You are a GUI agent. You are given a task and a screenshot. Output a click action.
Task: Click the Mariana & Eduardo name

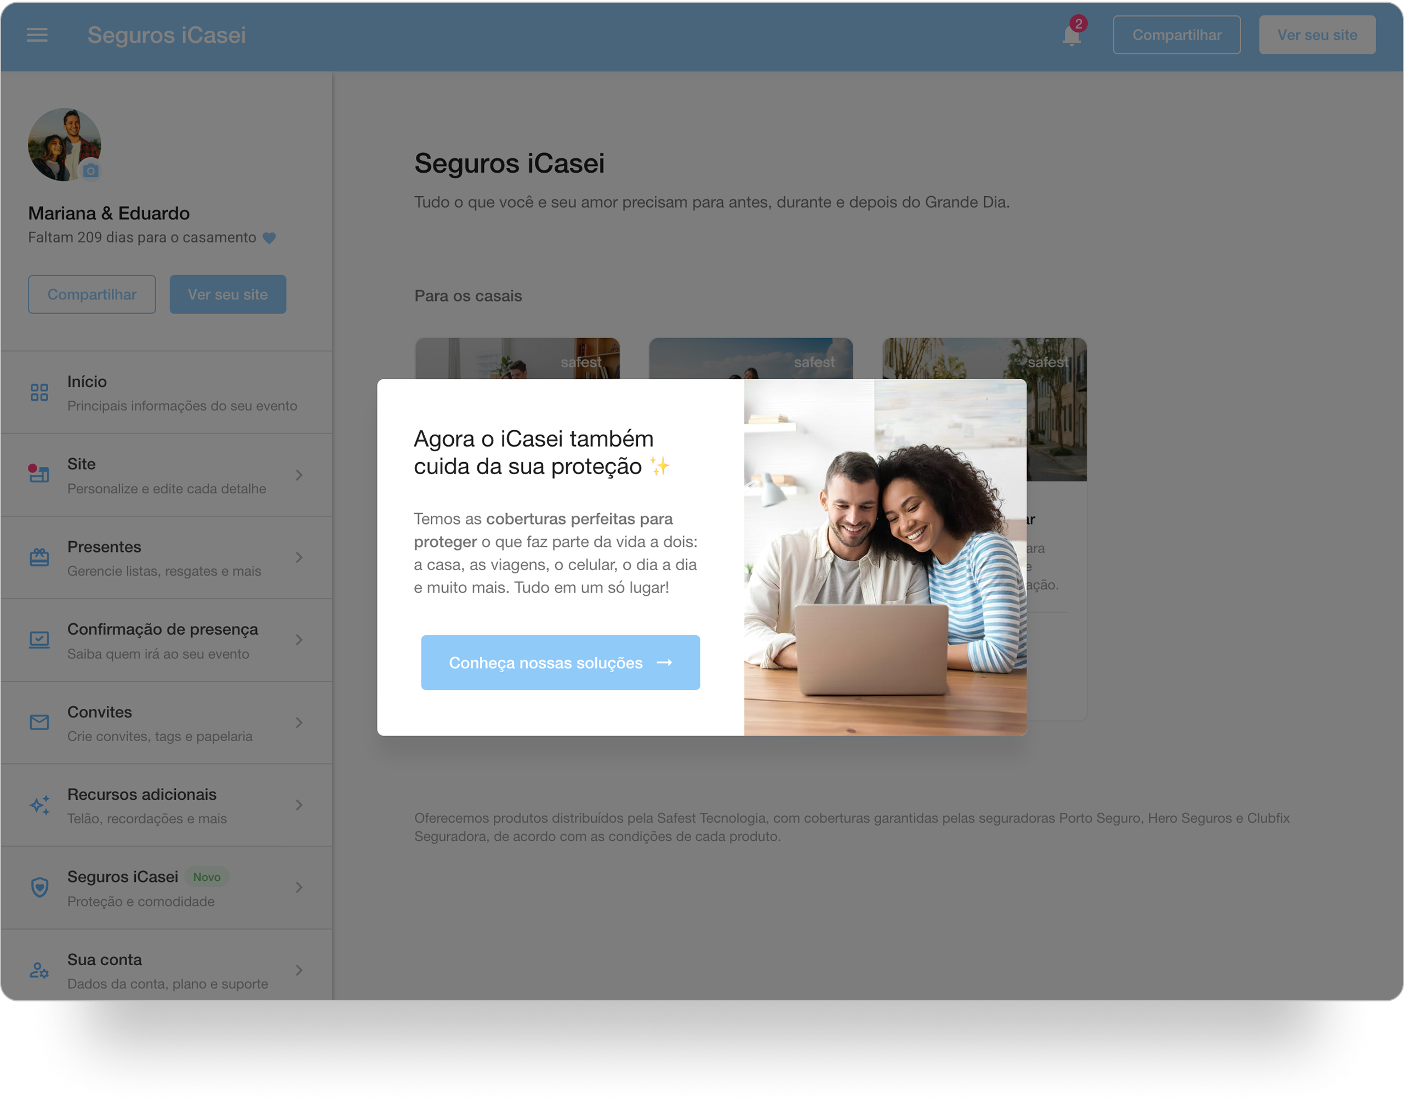click(109, 213)
